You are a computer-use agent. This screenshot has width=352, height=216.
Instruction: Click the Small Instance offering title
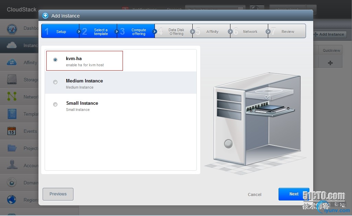coord(82,103)
